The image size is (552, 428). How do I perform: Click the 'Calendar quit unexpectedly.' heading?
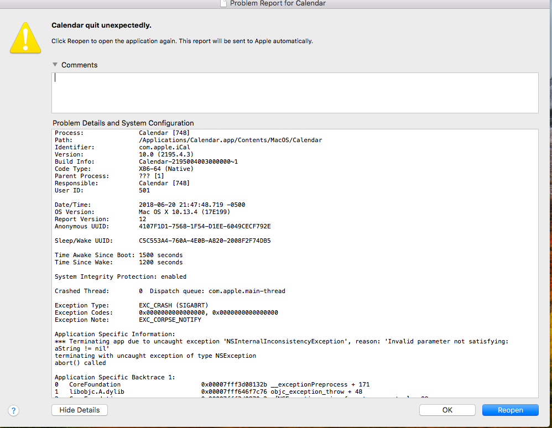pyautogui.click(x=101, y=25)
